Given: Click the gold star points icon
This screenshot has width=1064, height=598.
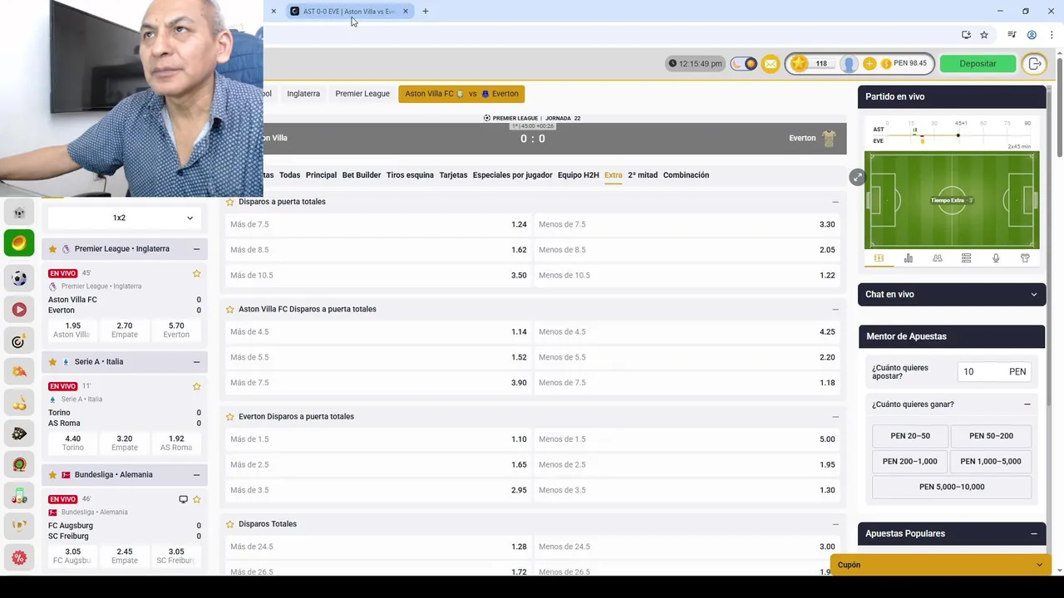Looking at the screenshot, I should pyautogui.click(x=799, y=64).
